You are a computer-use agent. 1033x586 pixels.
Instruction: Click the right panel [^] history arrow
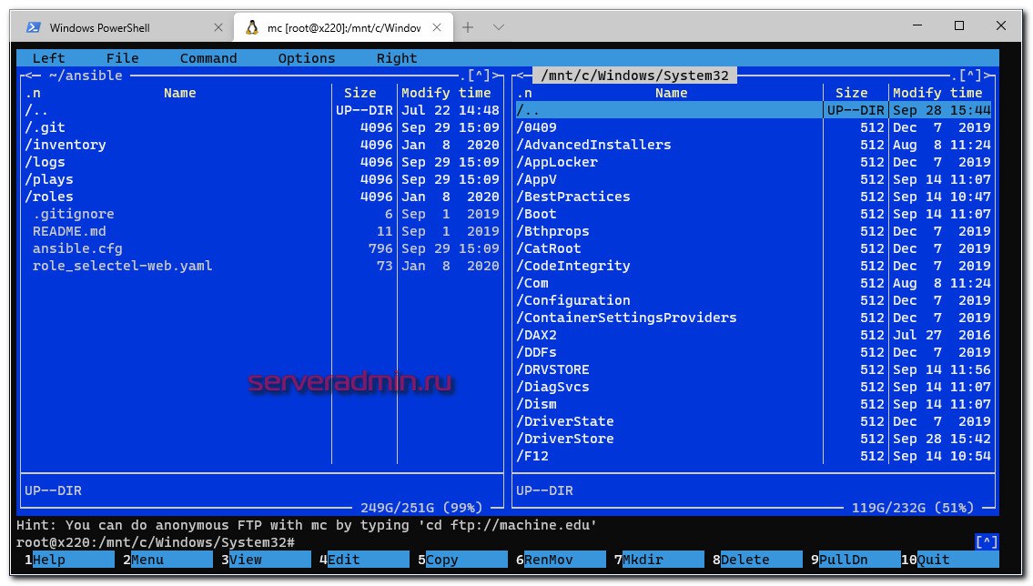point(970,76)
